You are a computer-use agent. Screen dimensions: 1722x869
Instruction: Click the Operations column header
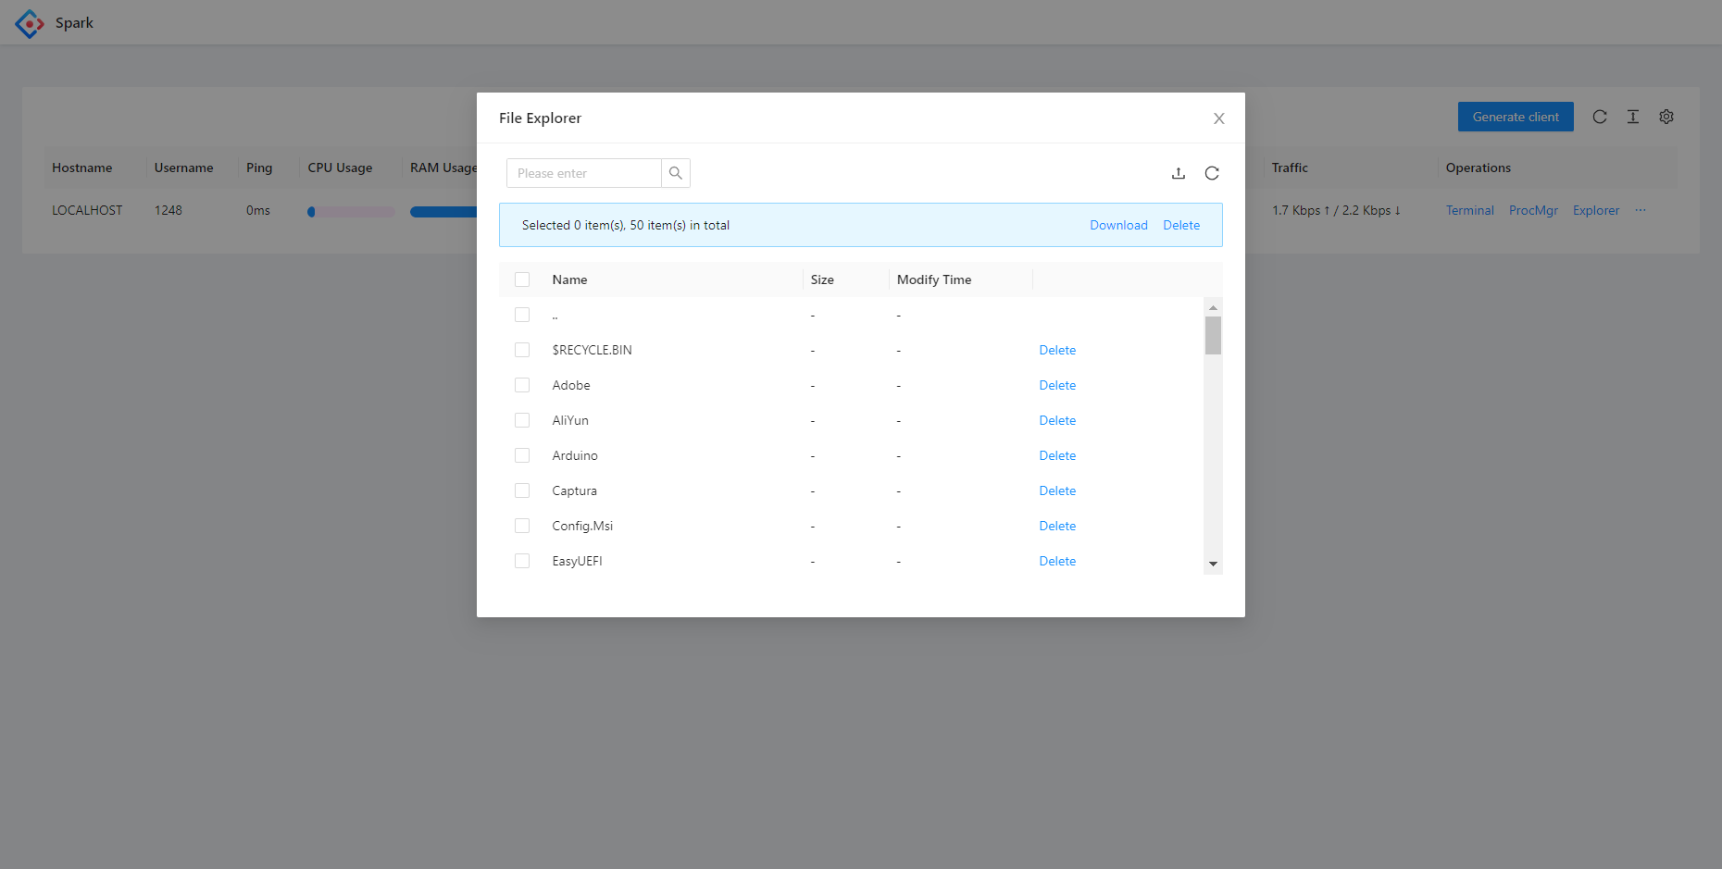[x=1478, y=168]
